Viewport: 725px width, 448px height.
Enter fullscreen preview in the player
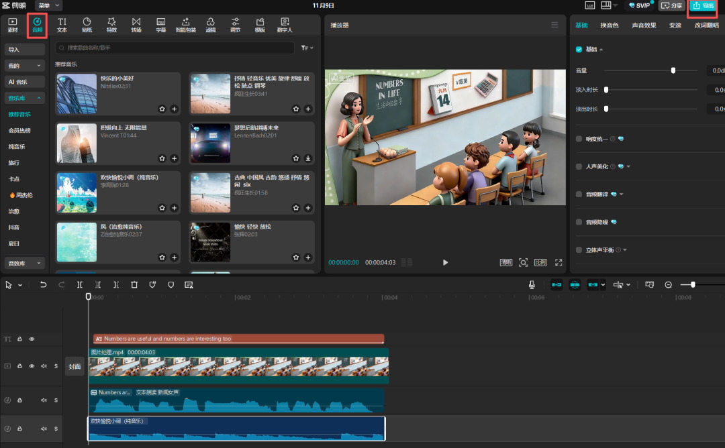[558, 263]
